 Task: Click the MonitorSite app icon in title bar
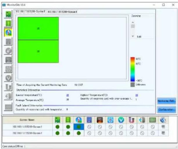pyautogui.click(x=4, y=5)
